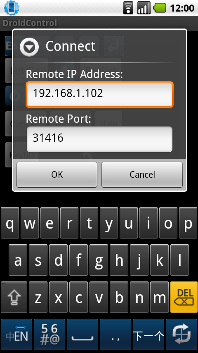This screenshot has height=353, width=198.
Task: Tap the 下一个 next key
Action: (148, 334)
